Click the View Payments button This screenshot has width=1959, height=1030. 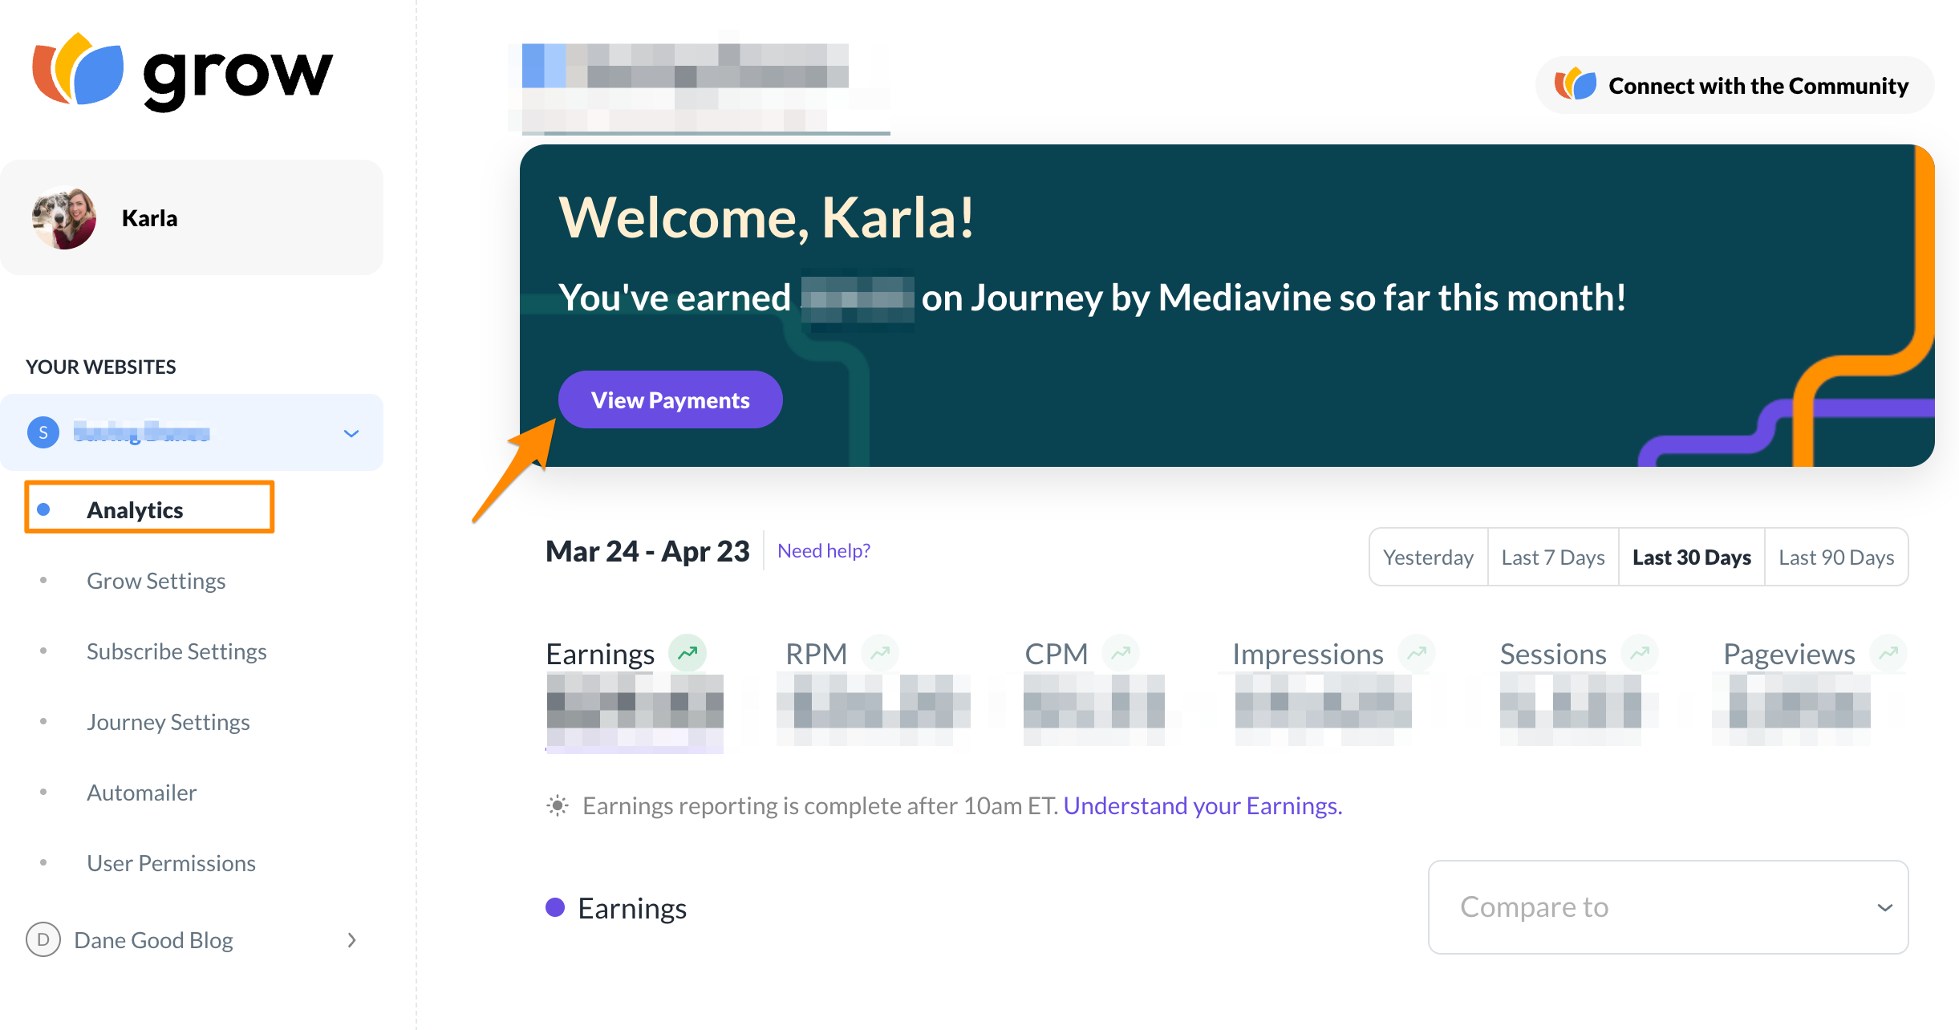670,399
